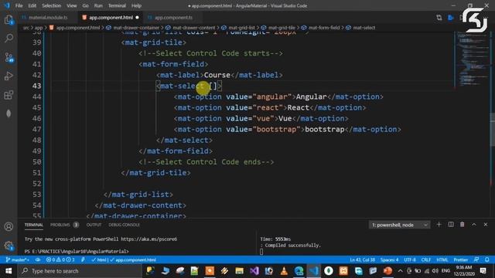The width and height of the screenshot is (495, 278).
Task: Open the Terminal menu
Action: 117,5
